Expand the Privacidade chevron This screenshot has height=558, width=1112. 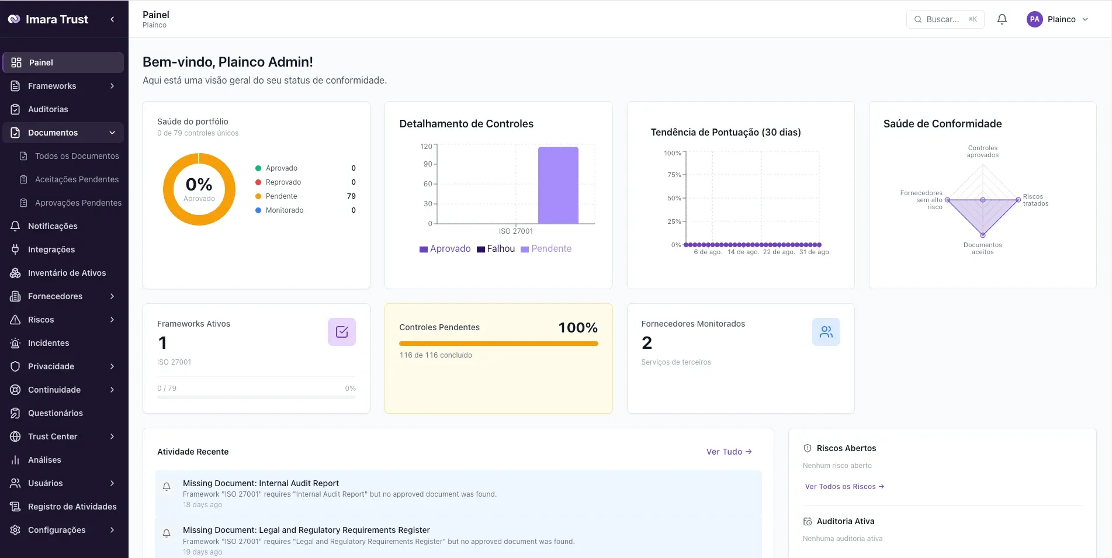coord(112,366)
